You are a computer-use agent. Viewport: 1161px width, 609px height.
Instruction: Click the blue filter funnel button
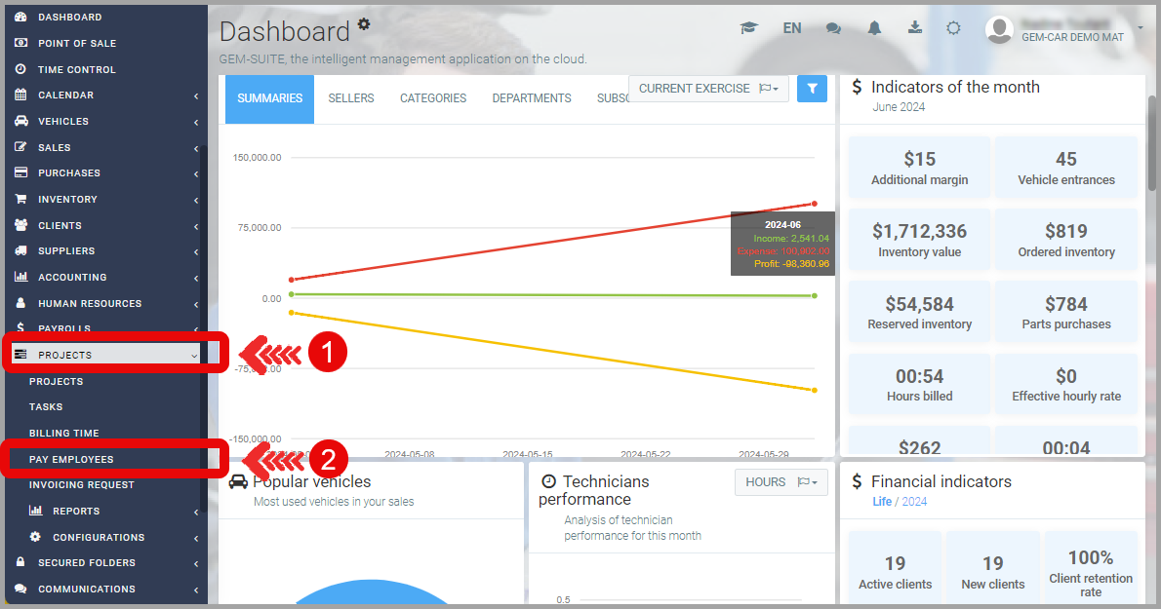812,89
